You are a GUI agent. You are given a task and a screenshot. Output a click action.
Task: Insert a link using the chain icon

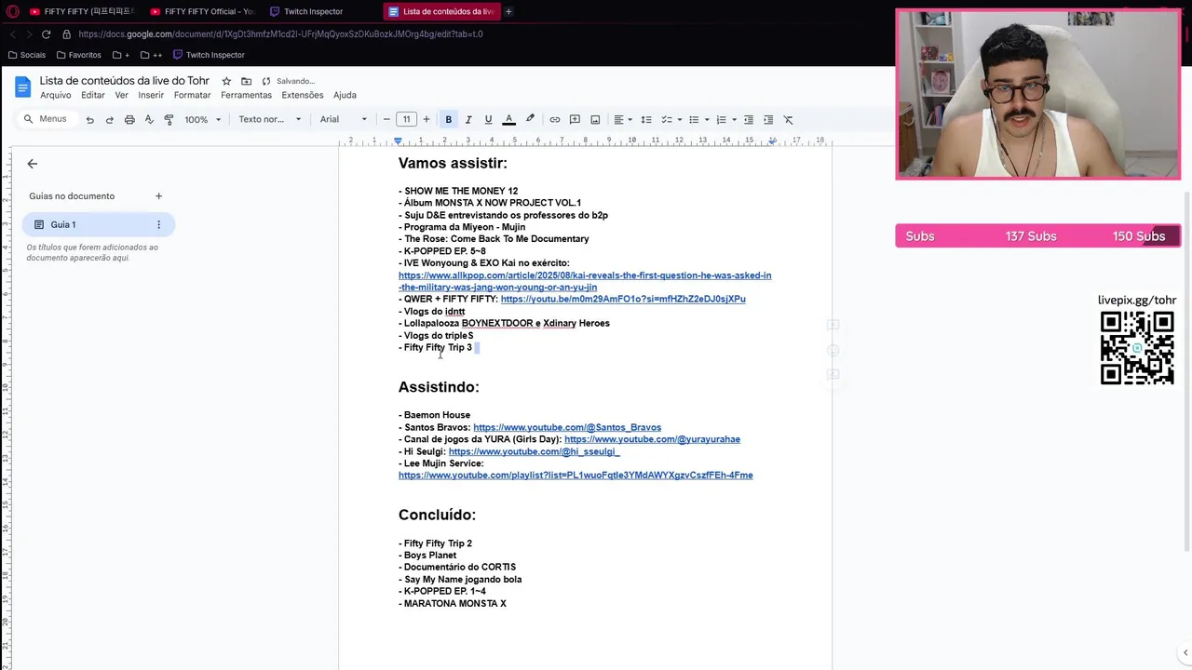pos(555,120)
